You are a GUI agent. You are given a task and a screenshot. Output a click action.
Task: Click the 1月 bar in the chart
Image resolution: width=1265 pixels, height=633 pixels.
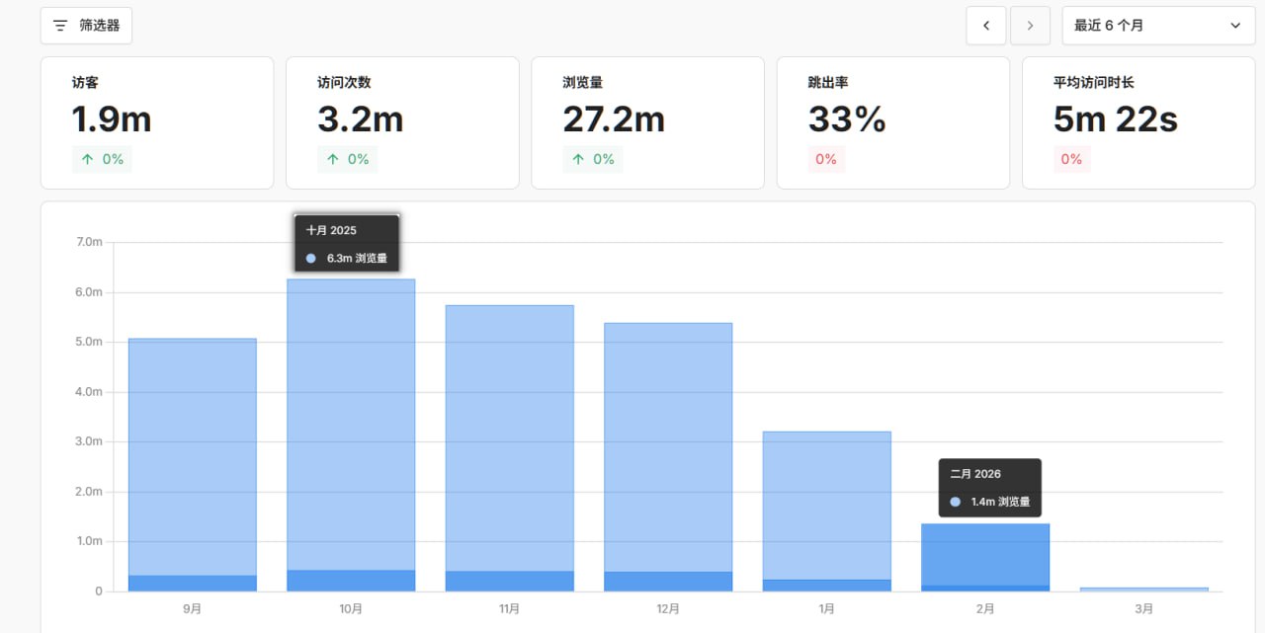826,511
